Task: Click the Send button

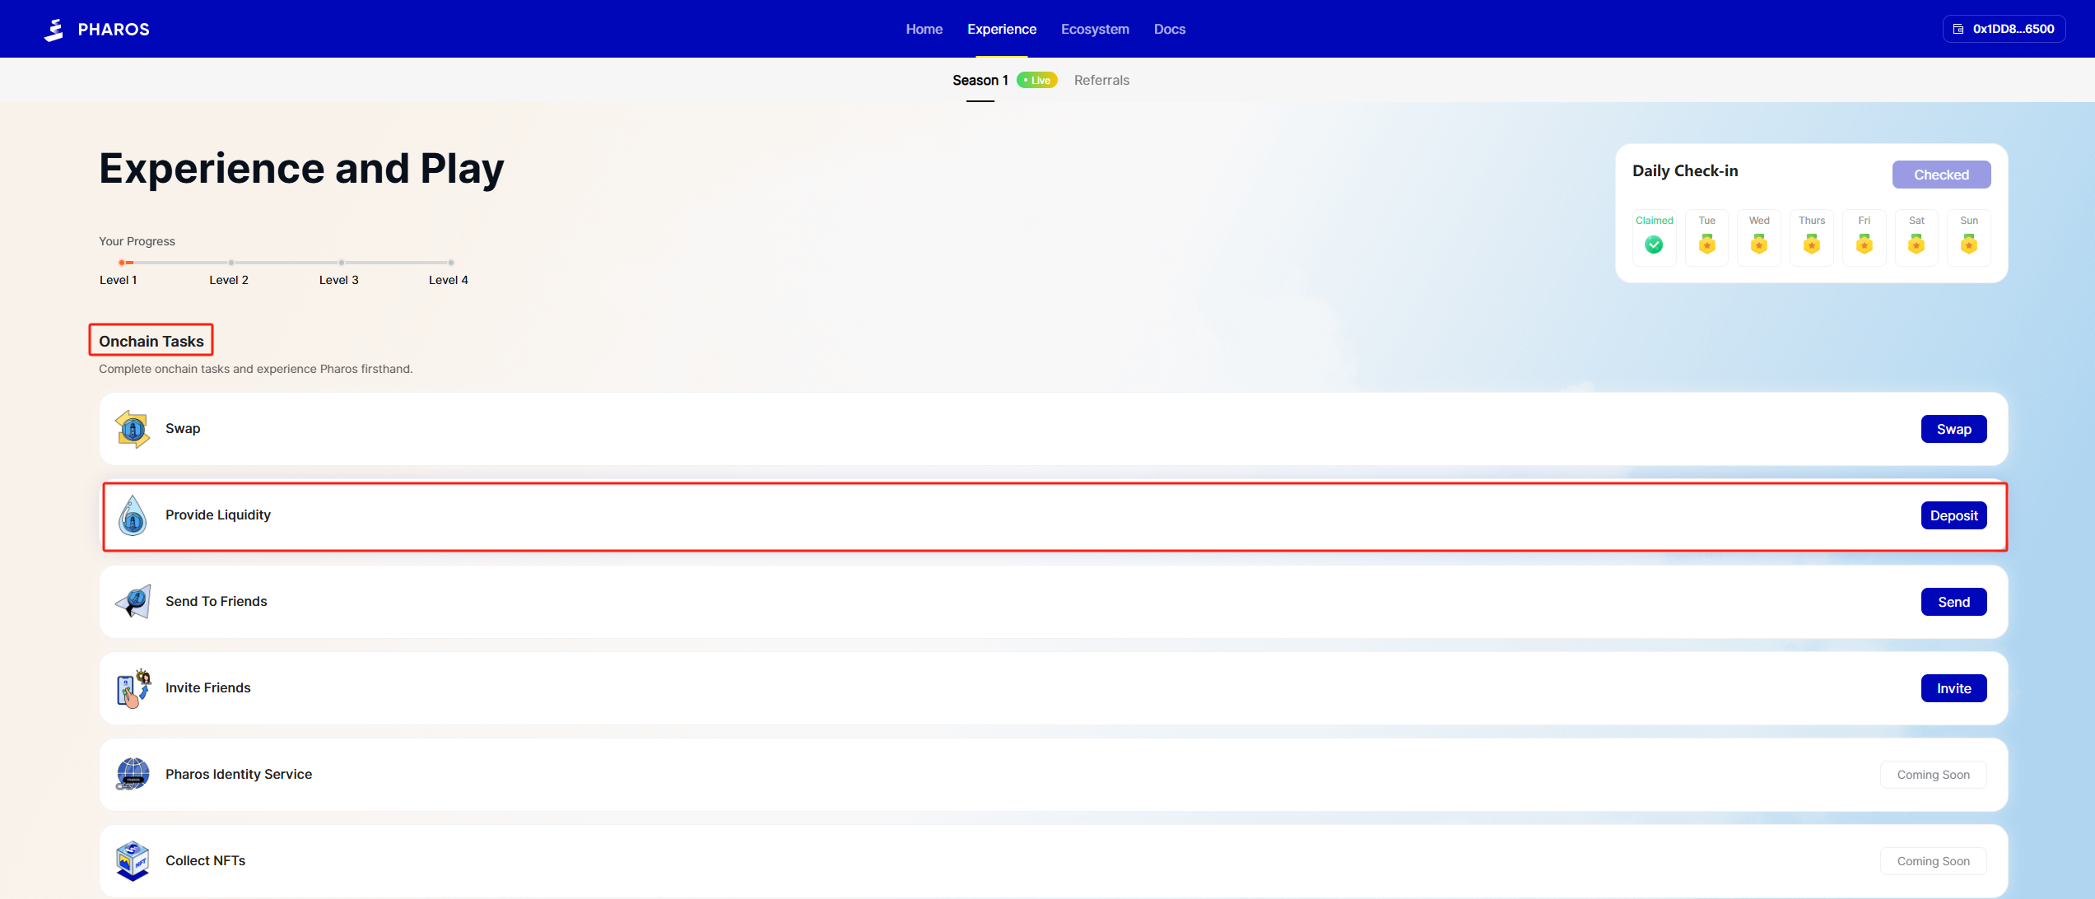Action: [x=1954, y=602]
